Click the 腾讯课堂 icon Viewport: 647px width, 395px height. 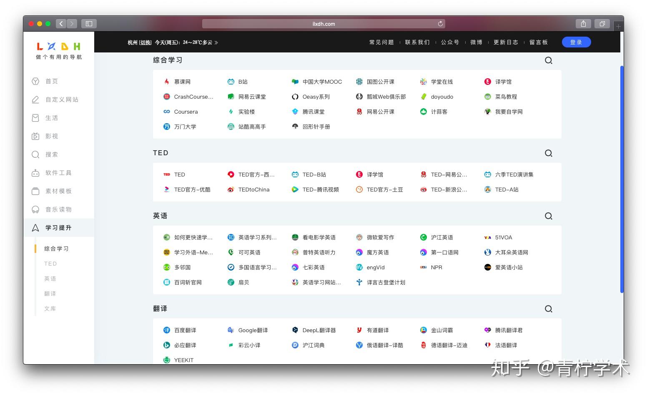click(295, 112)
